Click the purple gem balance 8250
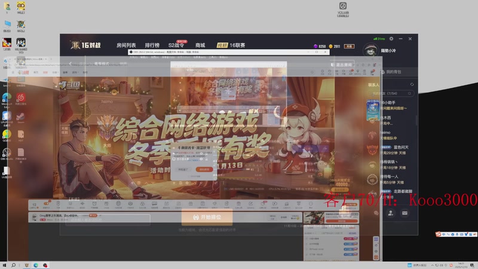Screen dimensions: 478x269 320,47
